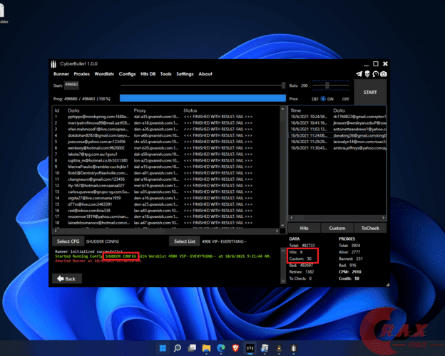Open the Windows Start menu
Image resolution: width=445 pixels, height=356 pixels.
(163, 348)
